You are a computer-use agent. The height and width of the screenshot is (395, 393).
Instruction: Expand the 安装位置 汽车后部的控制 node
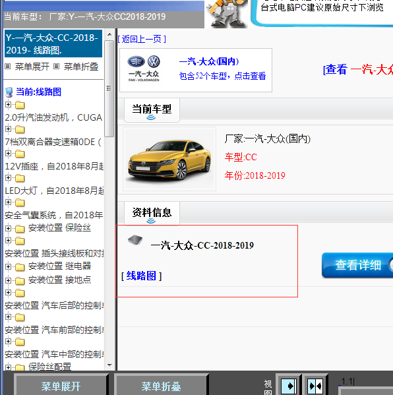[x=8, y=292]
